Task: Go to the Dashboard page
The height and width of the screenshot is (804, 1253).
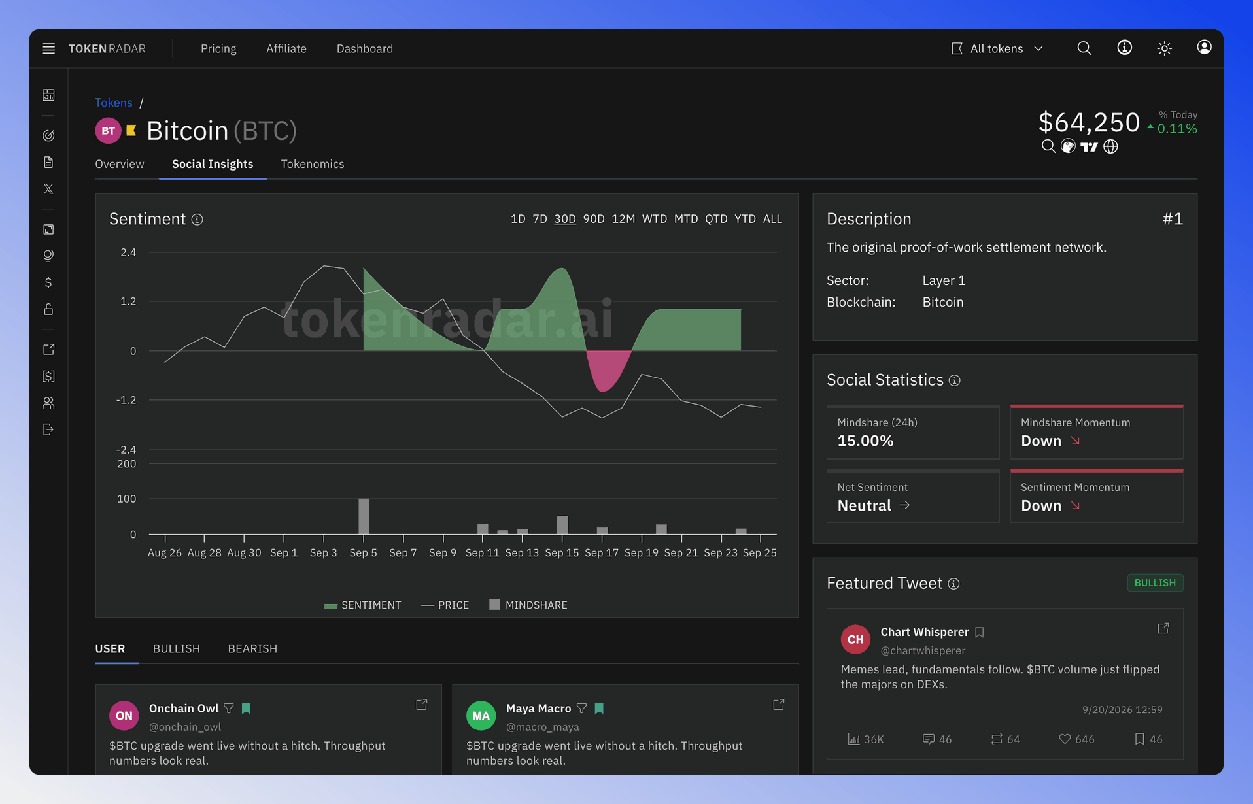Action: pyautogui.click(x=365, y=48)
